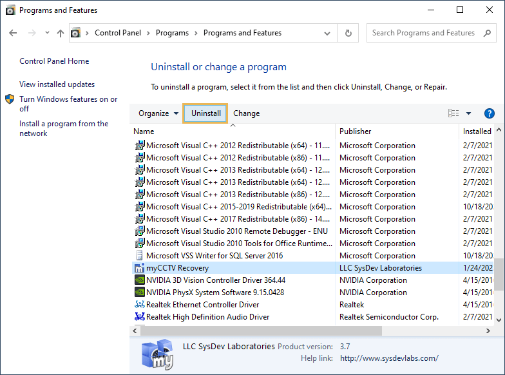Open the chevron after Programs breadcrumb
This screenshot has height=375, width=505.
coord(196,33)
